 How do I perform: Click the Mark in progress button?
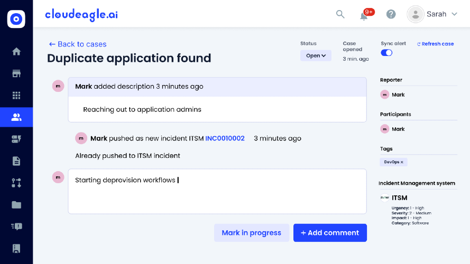pos(252,232)
